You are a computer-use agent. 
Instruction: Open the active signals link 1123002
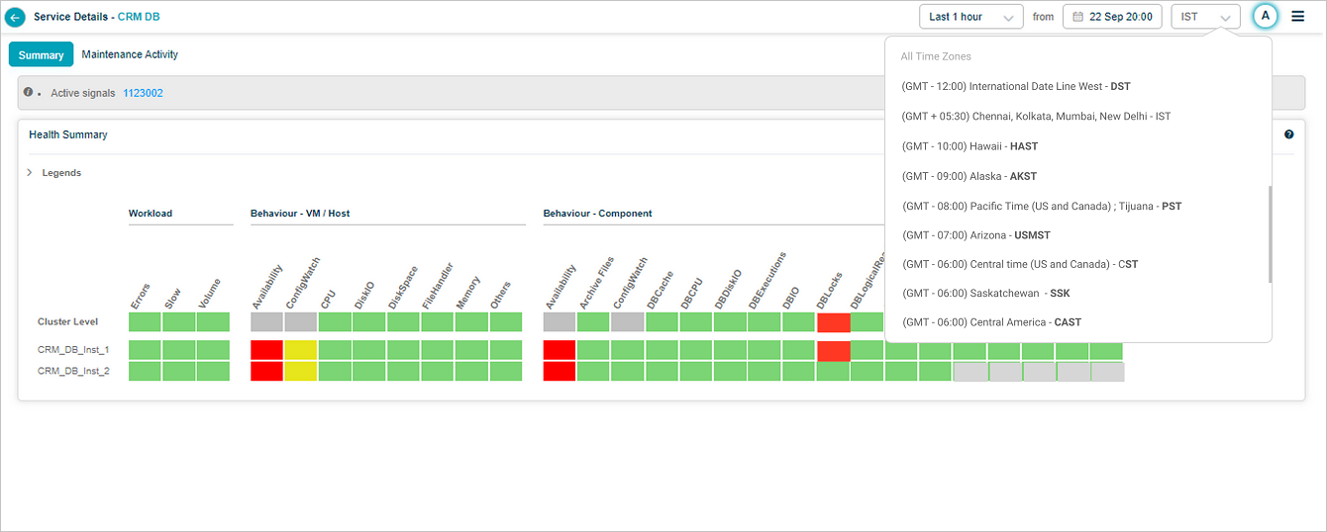click(x=143, y=93)
